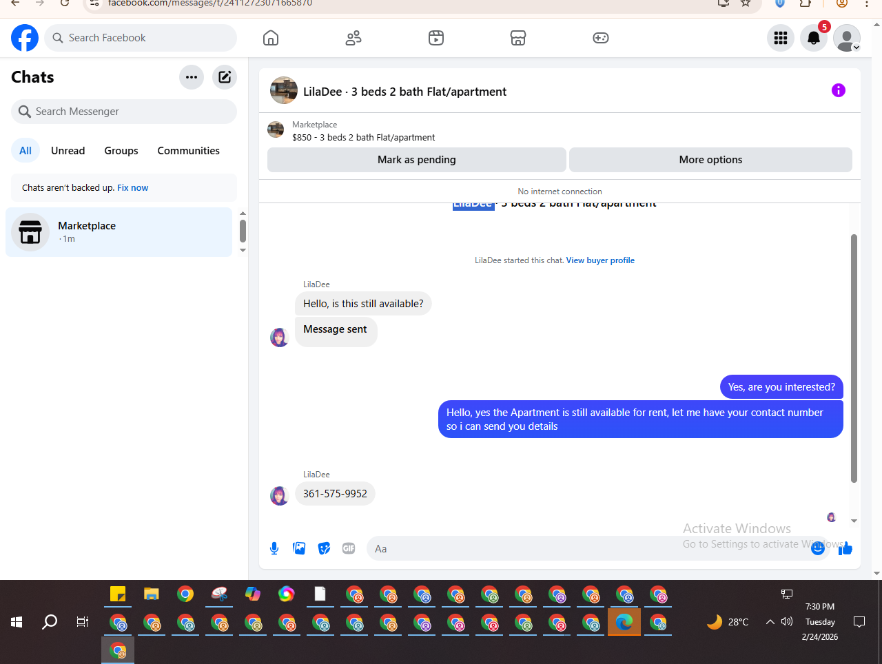
Task: Click the chat list scroll up arrow
Action: pyautogui.click(x=243, y=214)
